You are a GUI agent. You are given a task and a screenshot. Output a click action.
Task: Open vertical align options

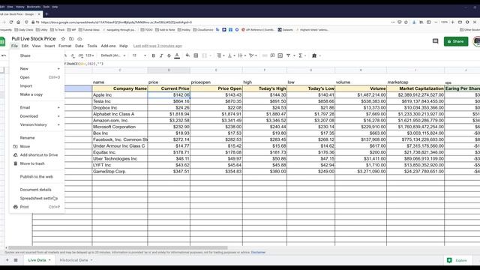pos(232,55)
